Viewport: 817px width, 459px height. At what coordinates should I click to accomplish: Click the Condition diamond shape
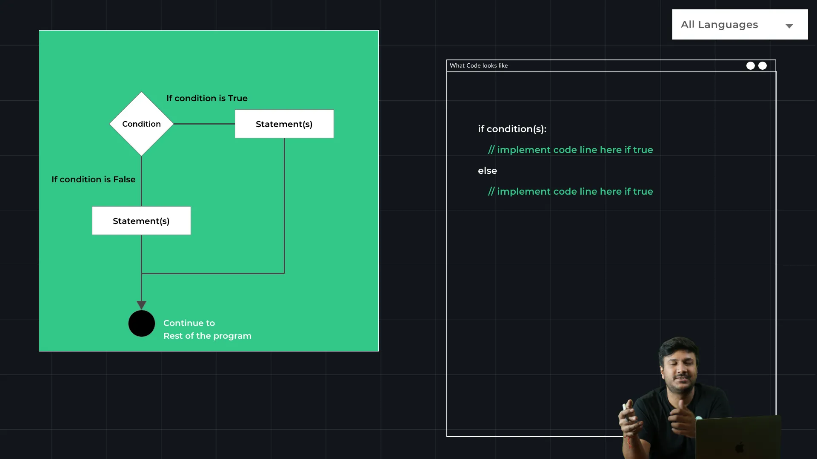pyautogui.click(x=141, y=124)
